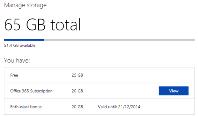Select the Free storage row label
This screenshot has height=117, width=198.
coord(14,75)
